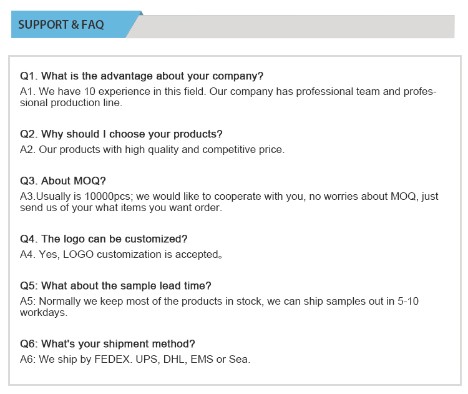Click 'SUPPORT' text in the blue header
The image size is (468, 394).
point(42,25)
